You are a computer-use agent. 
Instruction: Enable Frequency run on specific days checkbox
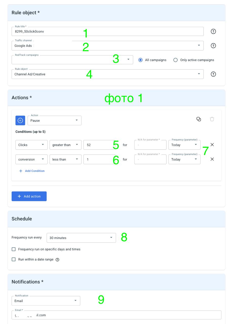[14, 249]
